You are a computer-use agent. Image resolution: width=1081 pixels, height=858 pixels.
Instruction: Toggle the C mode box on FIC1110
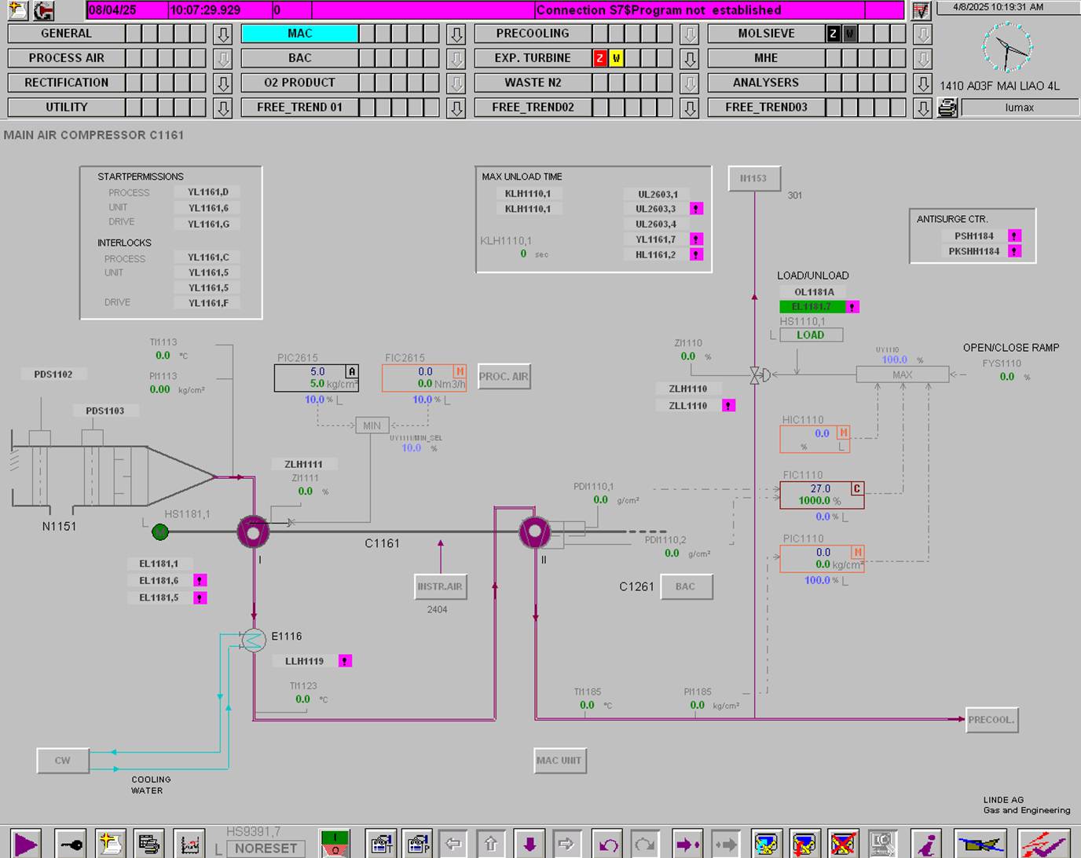tap(856, 488)
